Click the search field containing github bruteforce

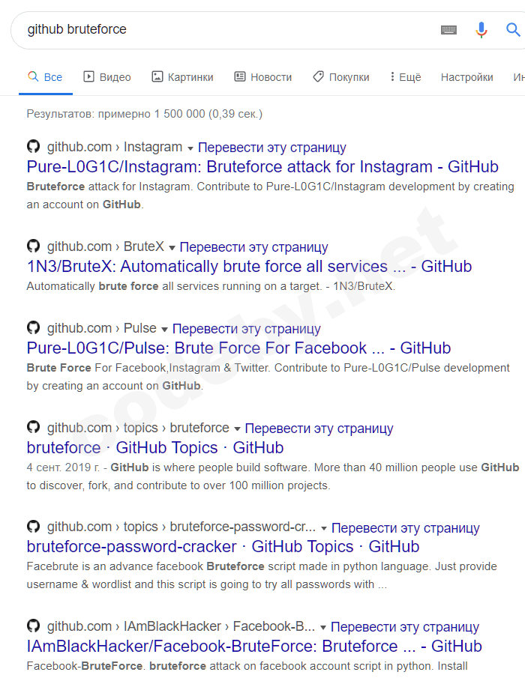225,30
